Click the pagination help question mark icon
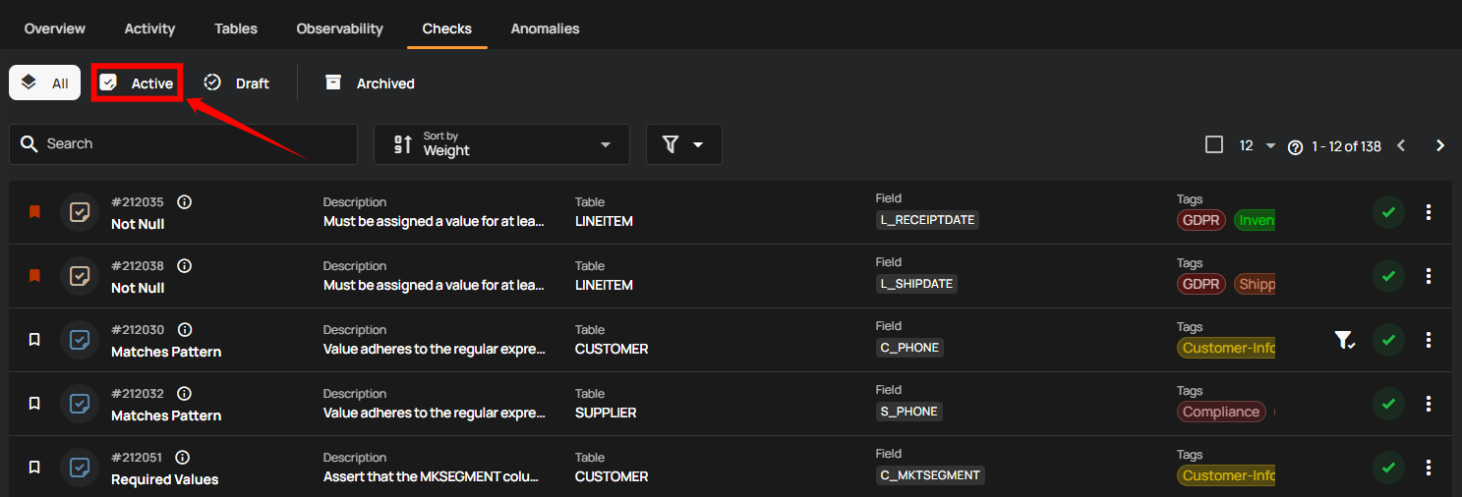This screenshot has width=1462, height=497. point(1295,147)
